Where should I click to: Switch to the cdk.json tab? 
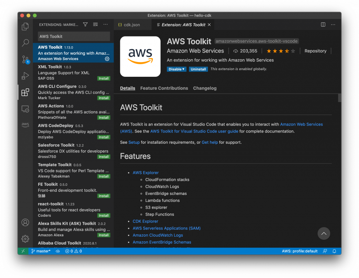click(132, 25)
